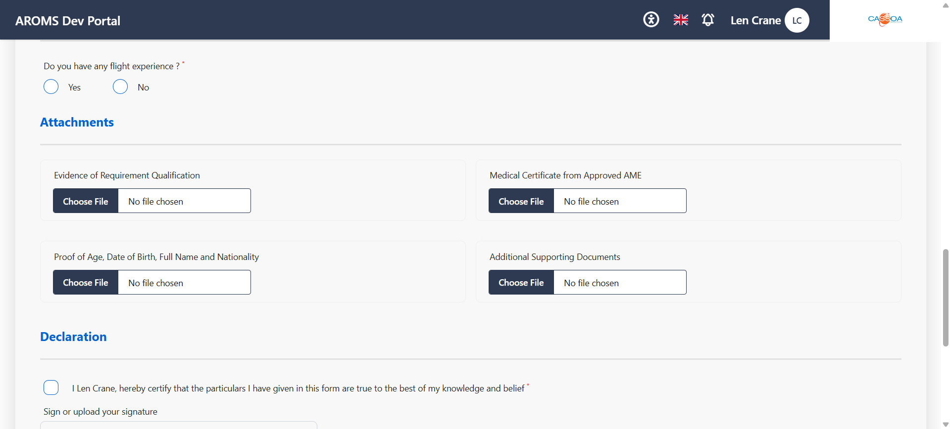Click the Attachments section heading
The height and width of the screenshot is (429, 950).
click(77, 122)
